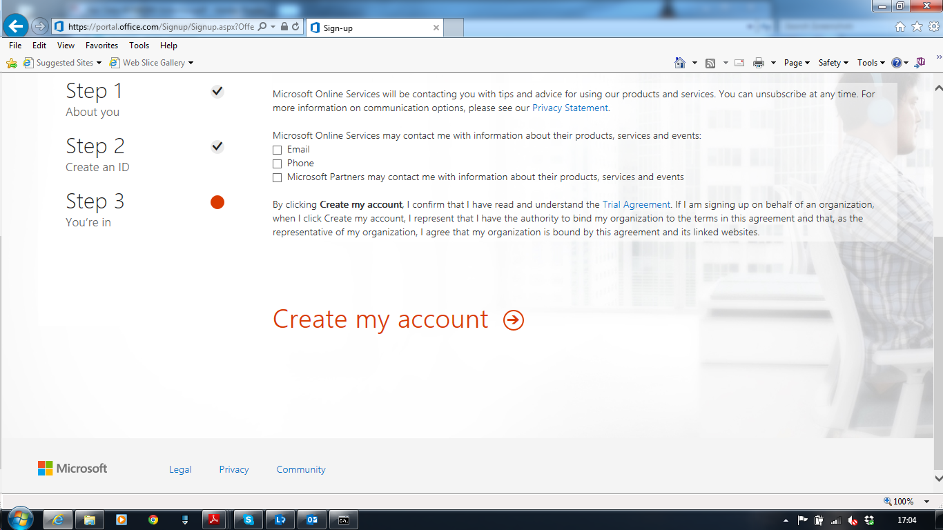Click the RSS feeds icon

[710, 63]
